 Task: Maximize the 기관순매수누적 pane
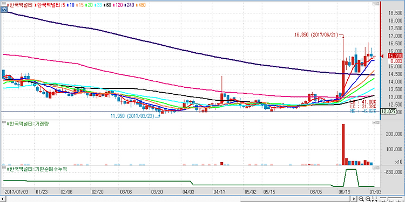coord(377,168)
